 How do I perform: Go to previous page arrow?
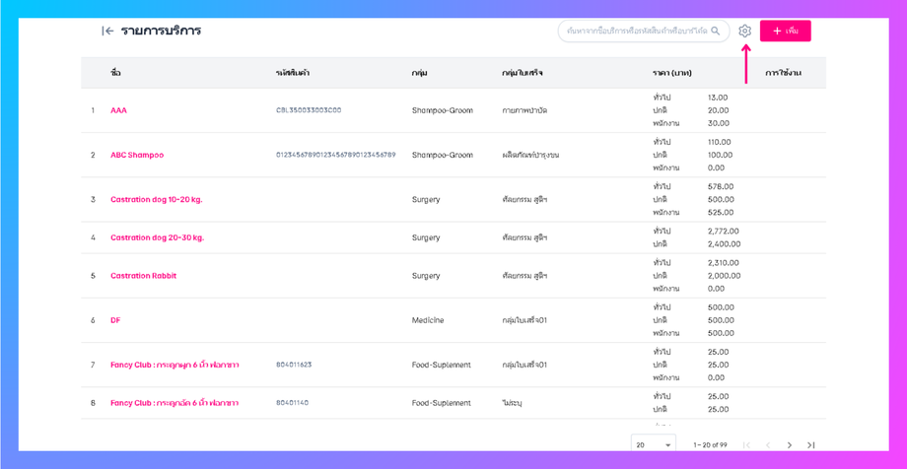pyautogui.click(x=768, y=444)
